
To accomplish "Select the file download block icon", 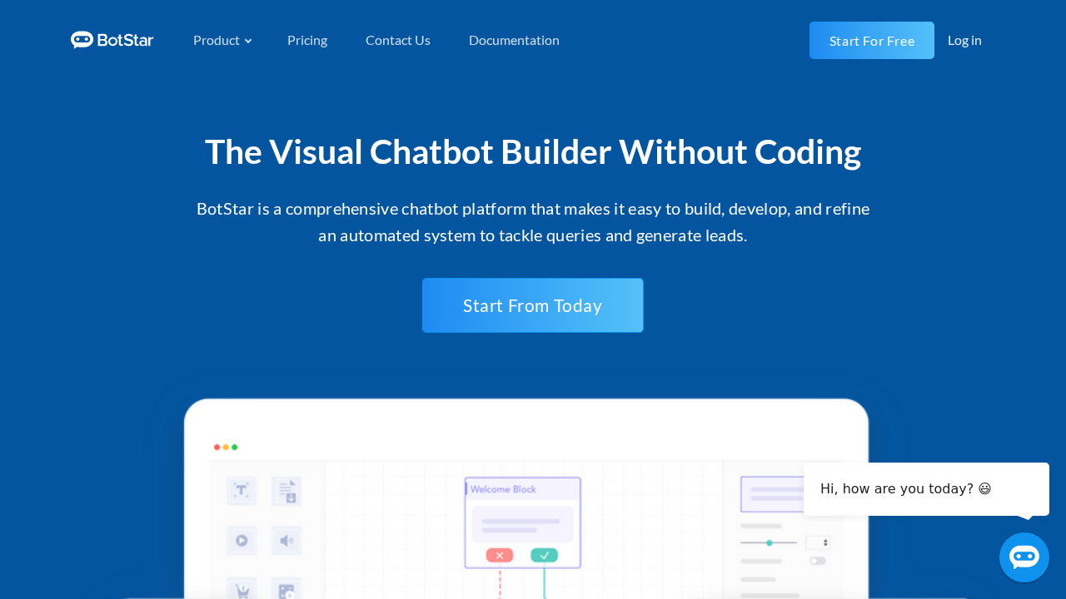I will (286, 491).
